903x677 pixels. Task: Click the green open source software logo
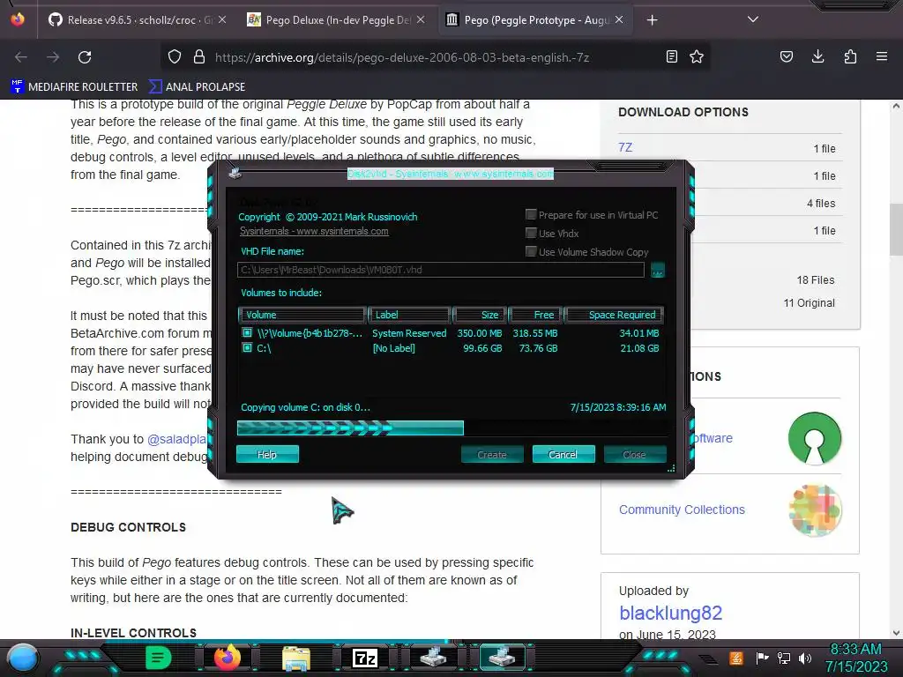click(815, 438)
